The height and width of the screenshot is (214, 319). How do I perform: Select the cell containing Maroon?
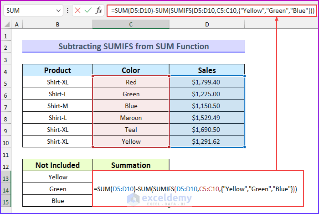click(x=131, y=118)
